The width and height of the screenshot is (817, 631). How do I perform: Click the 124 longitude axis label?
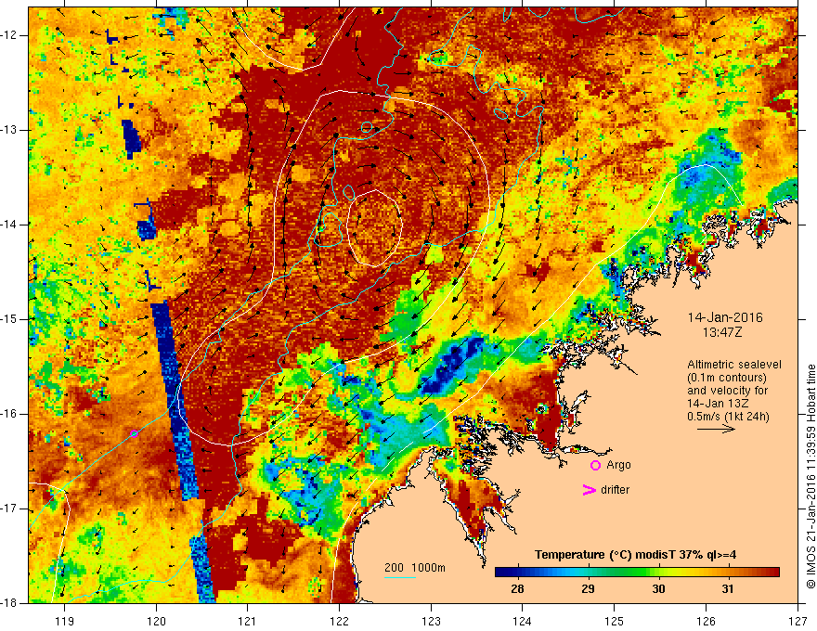pos(523,621)
